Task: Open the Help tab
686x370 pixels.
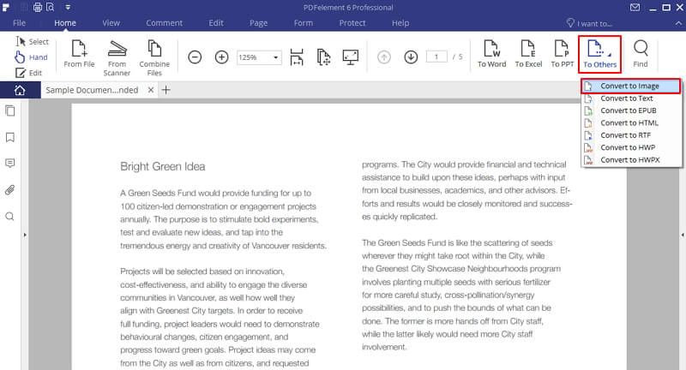Action: coord(400,23)
